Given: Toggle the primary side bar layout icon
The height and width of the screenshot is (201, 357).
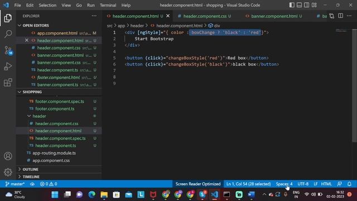Looking at the screenshot, I should pos(292,5).
